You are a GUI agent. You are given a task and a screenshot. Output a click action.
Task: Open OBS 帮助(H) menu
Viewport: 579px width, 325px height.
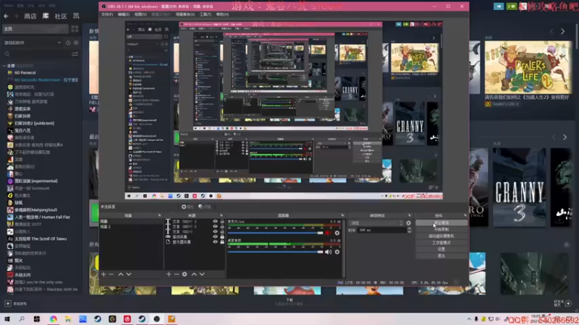[222, 14]
